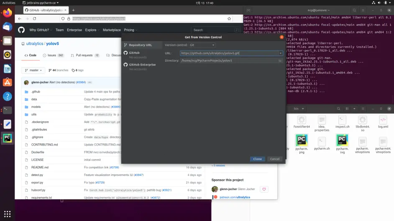The width and height of the screenshot is (394, 221).
Task: Select the log.xml file
Action: 383,122
